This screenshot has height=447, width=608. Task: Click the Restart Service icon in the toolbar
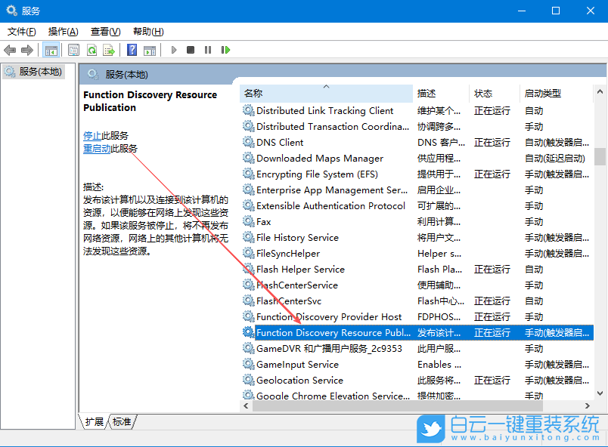226,50
